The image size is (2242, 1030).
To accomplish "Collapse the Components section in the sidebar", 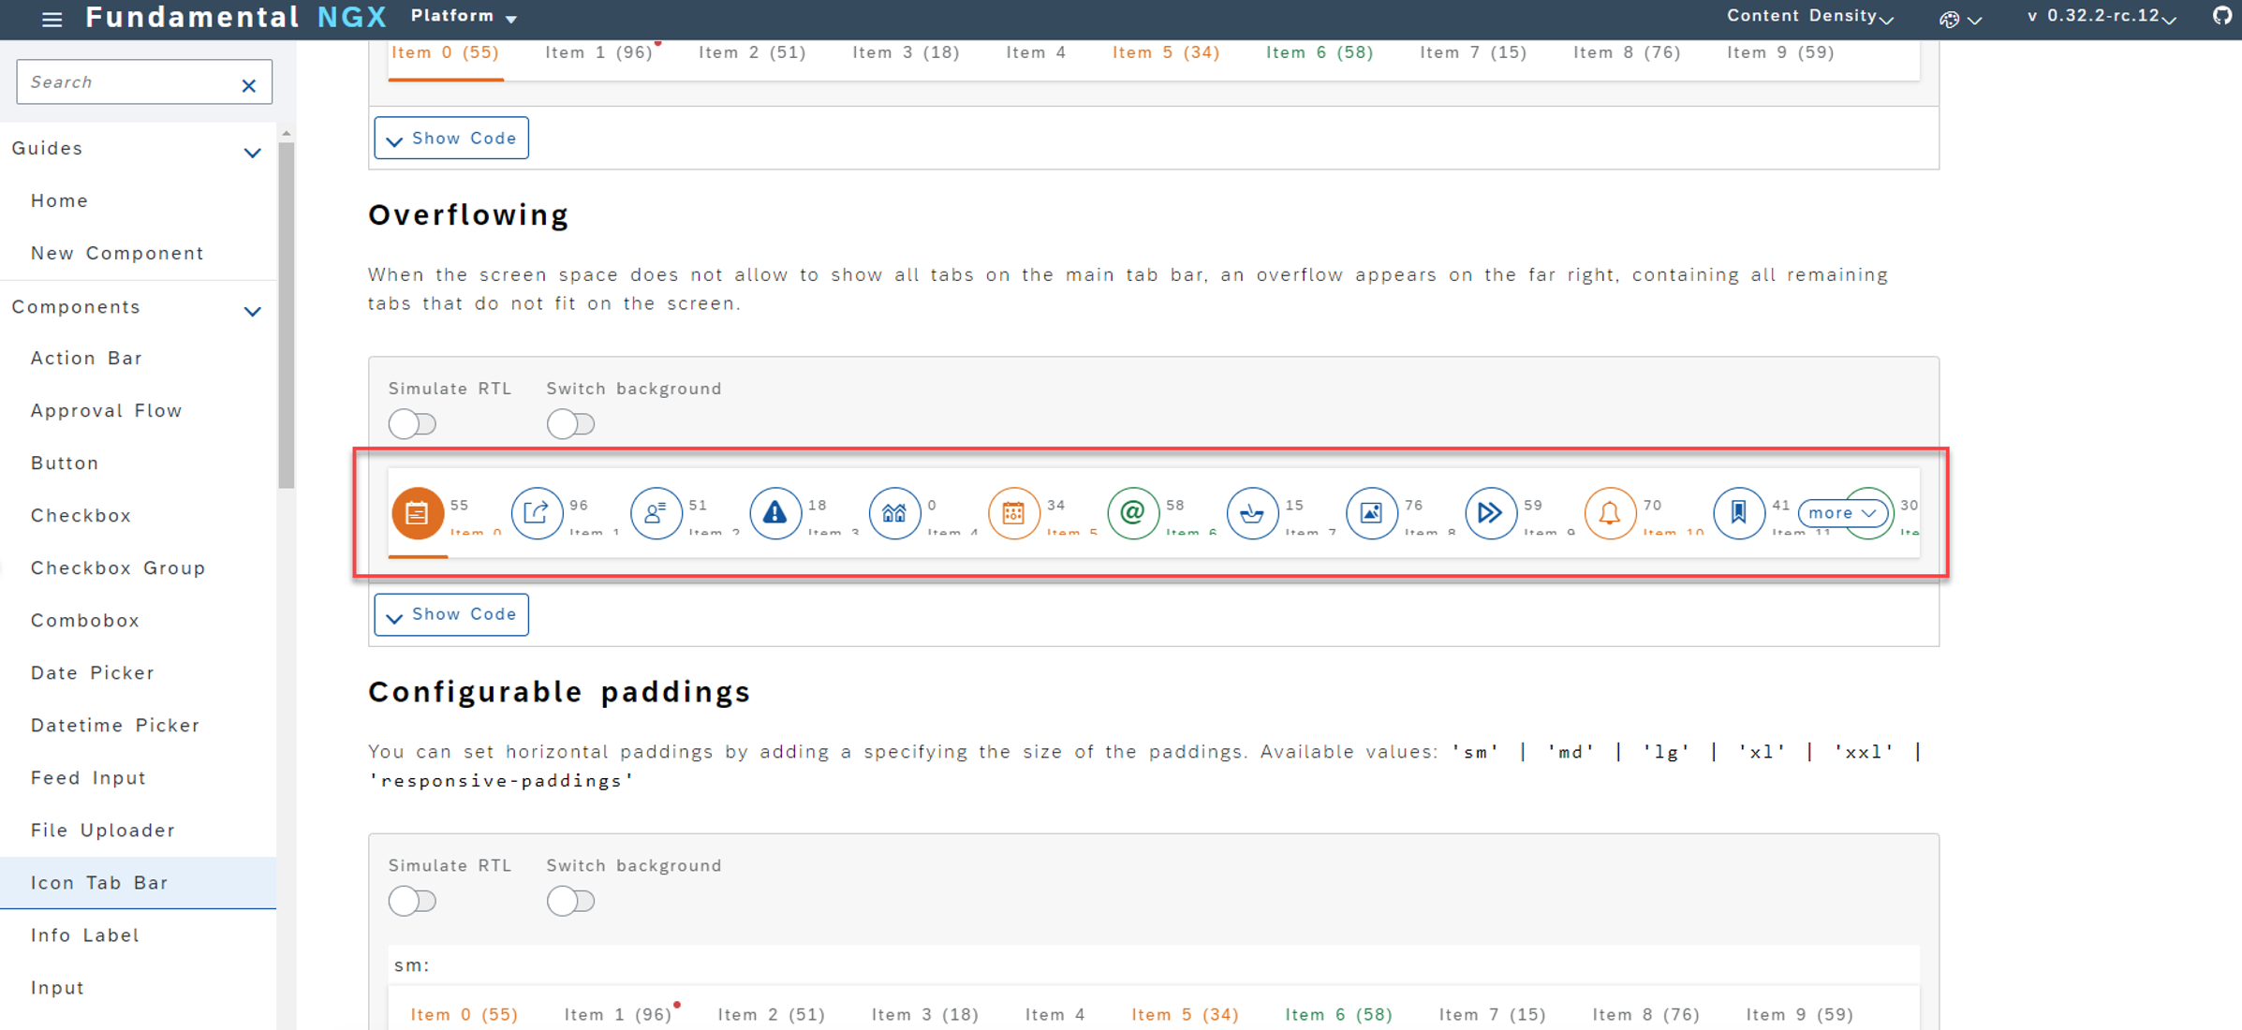I will pos(252,310).
